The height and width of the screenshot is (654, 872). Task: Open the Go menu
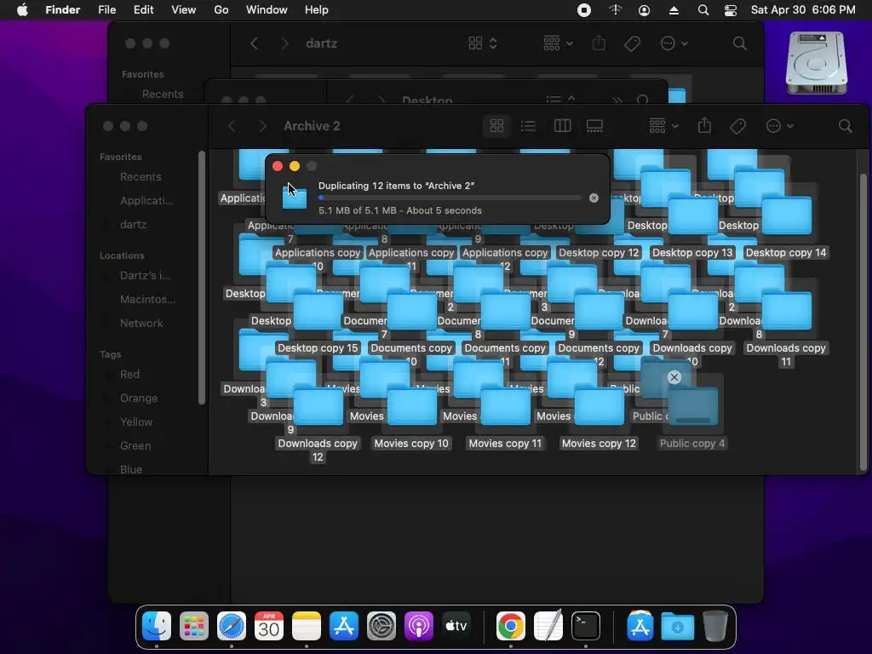221,10
